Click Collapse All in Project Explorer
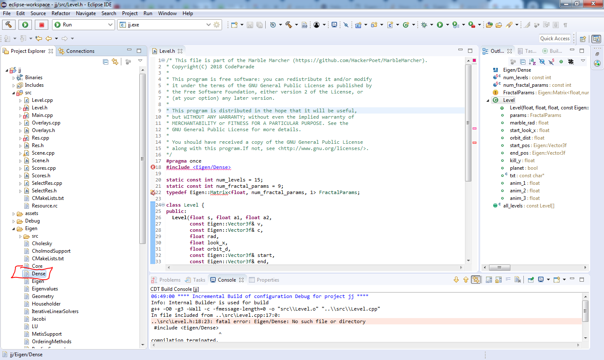The image size is (604, 360). [x=106, y=62]
